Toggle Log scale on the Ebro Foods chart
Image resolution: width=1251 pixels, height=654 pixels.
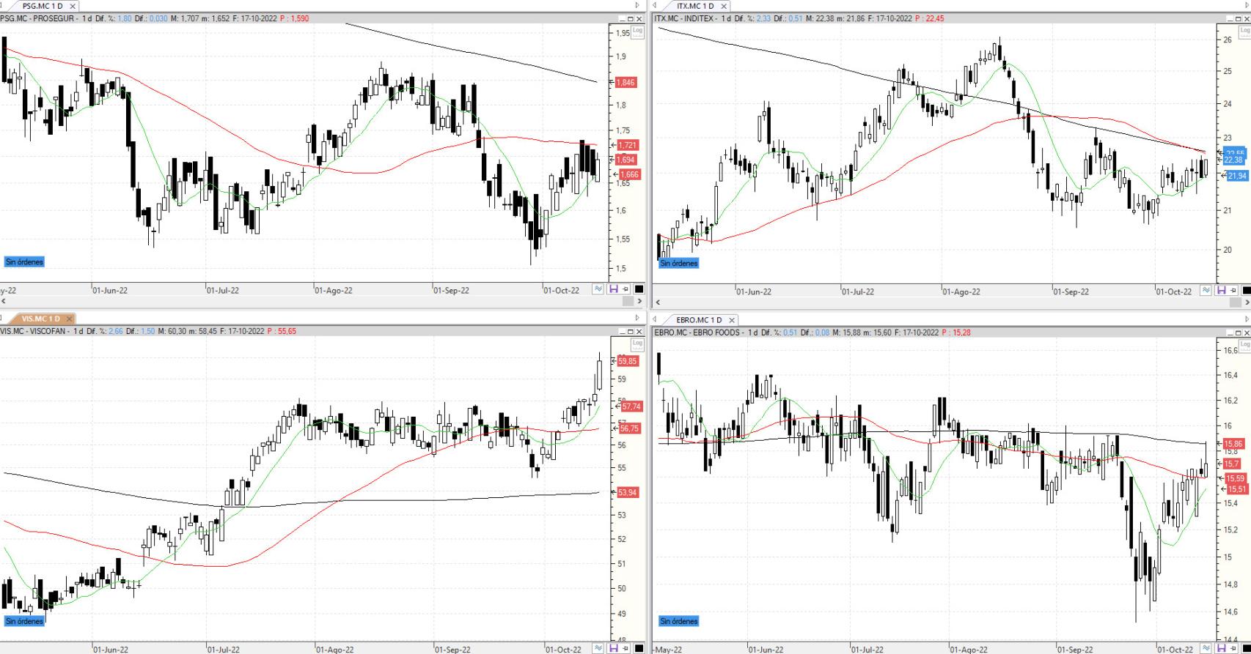(x=1244, y=343)
